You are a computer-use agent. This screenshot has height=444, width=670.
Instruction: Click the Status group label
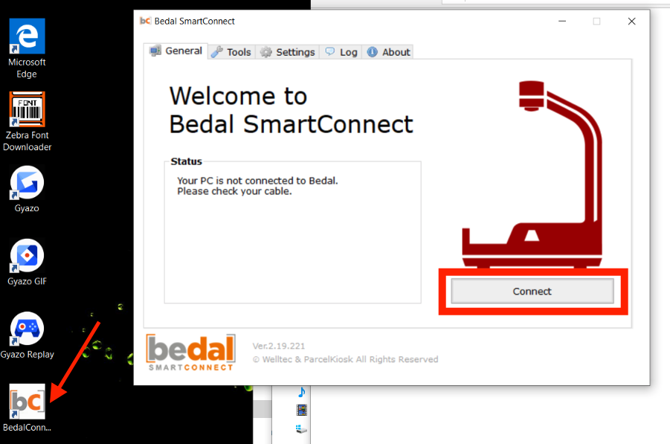[187, 161]
